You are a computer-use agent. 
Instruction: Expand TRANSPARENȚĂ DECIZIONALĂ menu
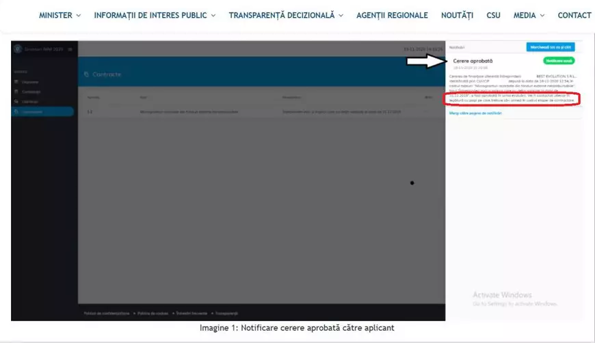[286, 15]
